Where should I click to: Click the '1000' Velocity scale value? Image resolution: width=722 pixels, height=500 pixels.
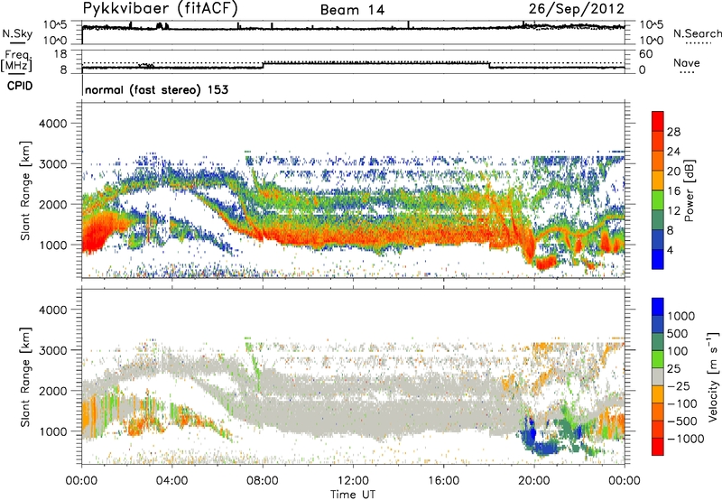681,316
